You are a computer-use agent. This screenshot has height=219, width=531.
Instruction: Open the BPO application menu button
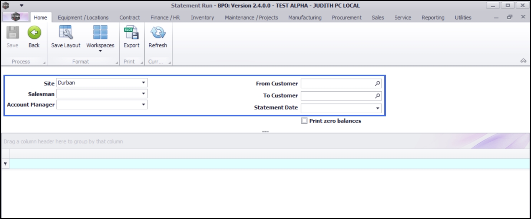(16, 17)
